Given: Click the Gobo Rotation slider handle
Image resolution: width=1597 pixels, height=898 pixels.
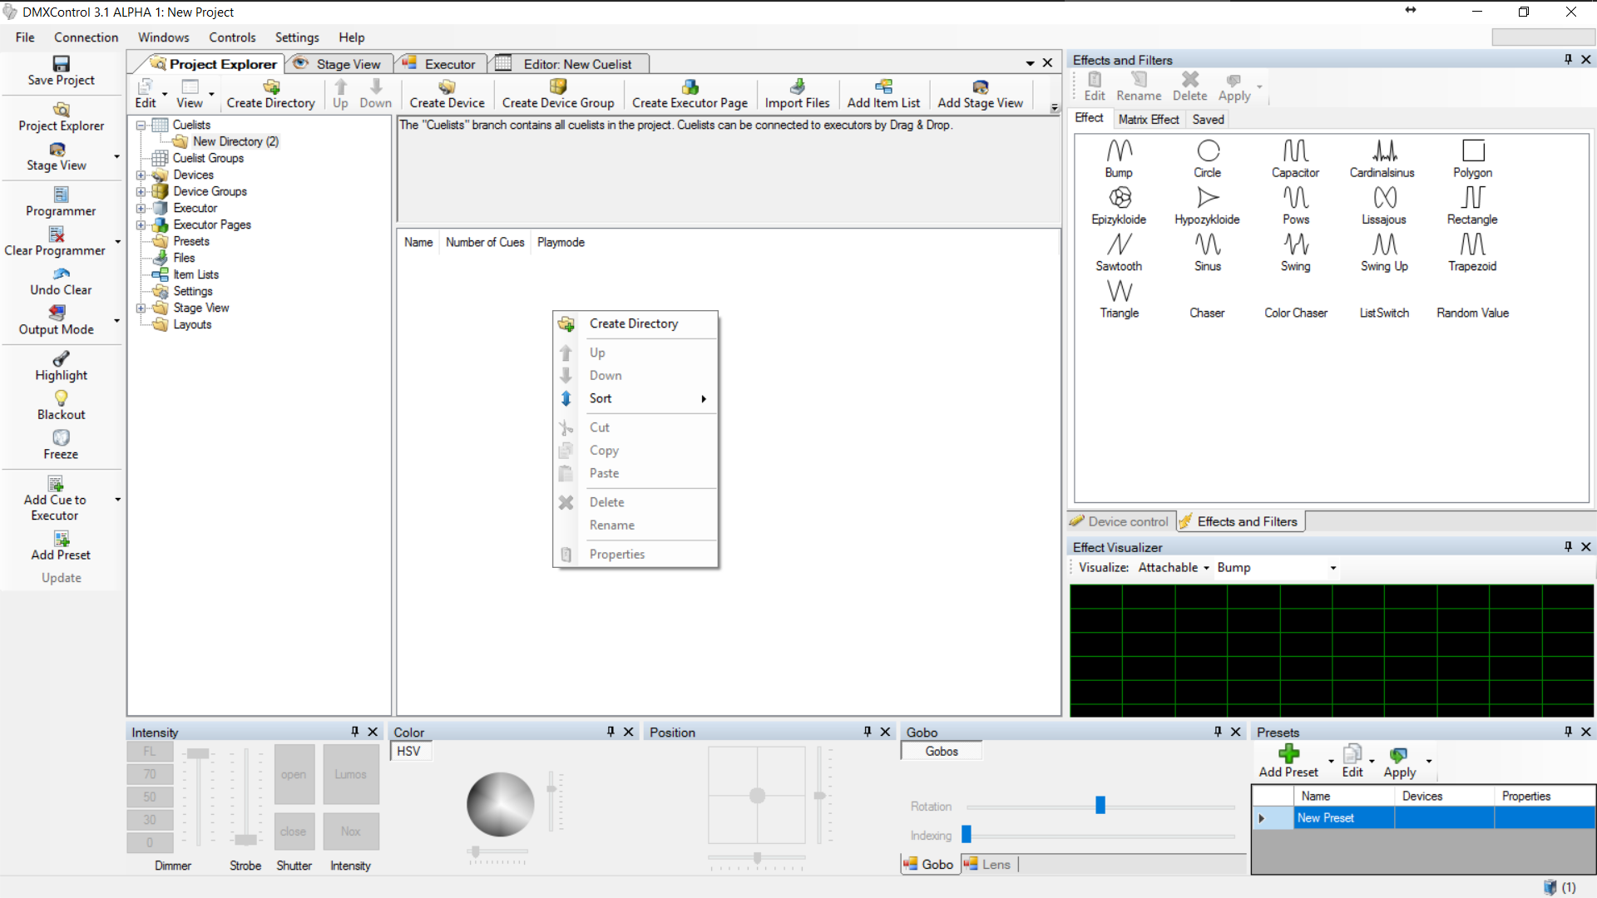Looking at the screenshot, I should coord(1100,805).
